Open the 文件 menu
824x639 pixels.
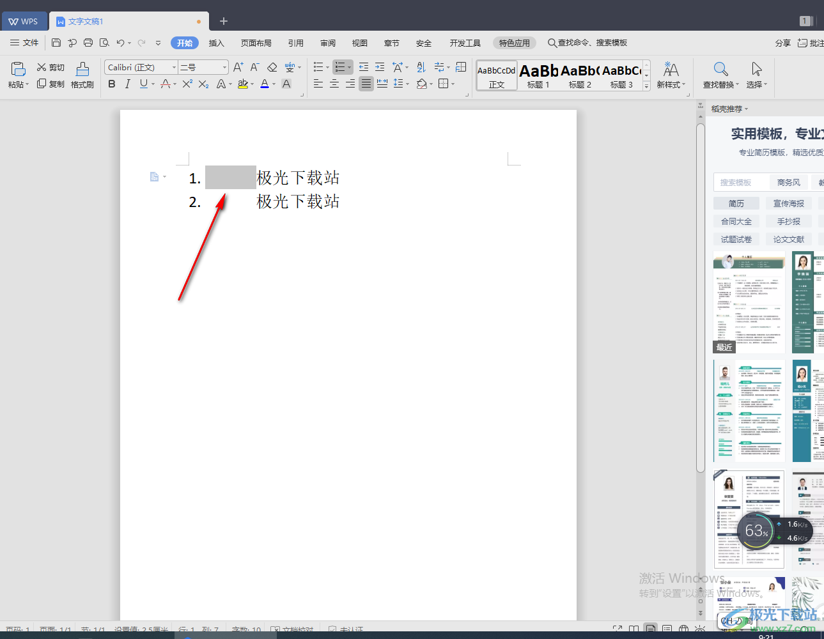pyautogui.click(x=25, y=43)
